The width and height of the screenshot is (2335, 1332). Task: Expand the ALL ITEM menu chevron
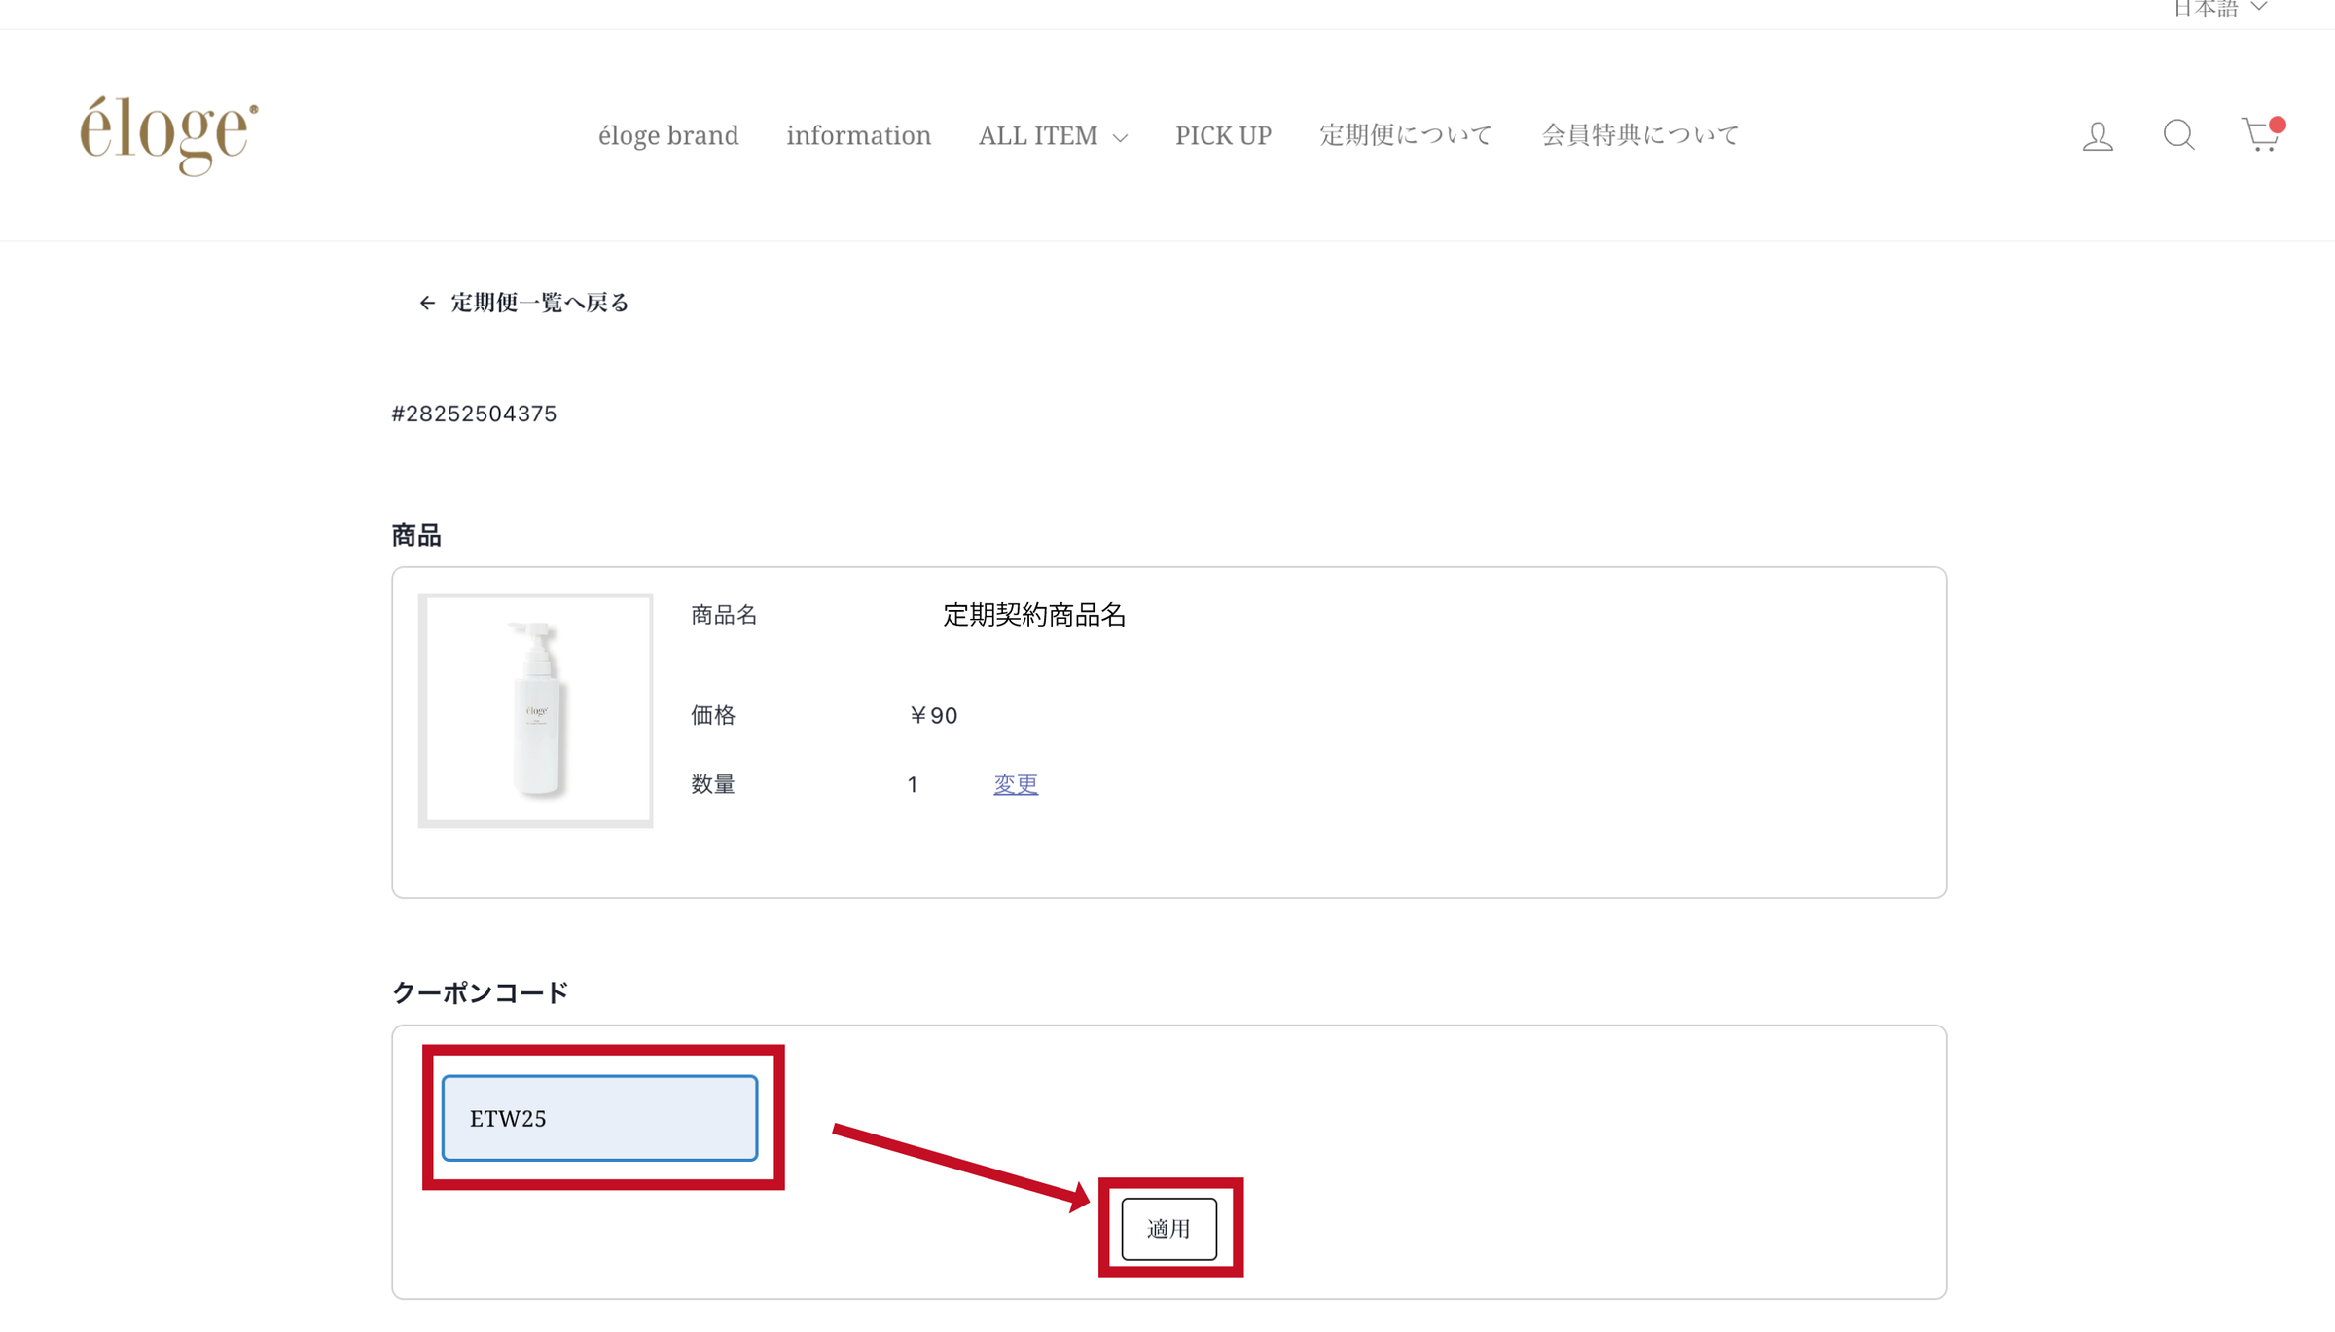(1121, 138)
